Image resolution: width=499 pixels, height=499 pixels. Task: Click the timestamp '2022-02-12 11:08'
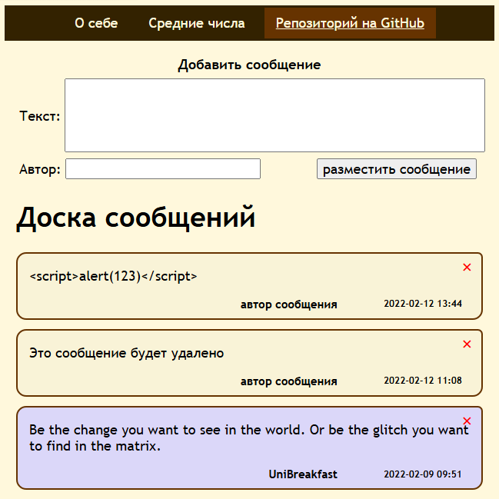(x=423, y=381)
